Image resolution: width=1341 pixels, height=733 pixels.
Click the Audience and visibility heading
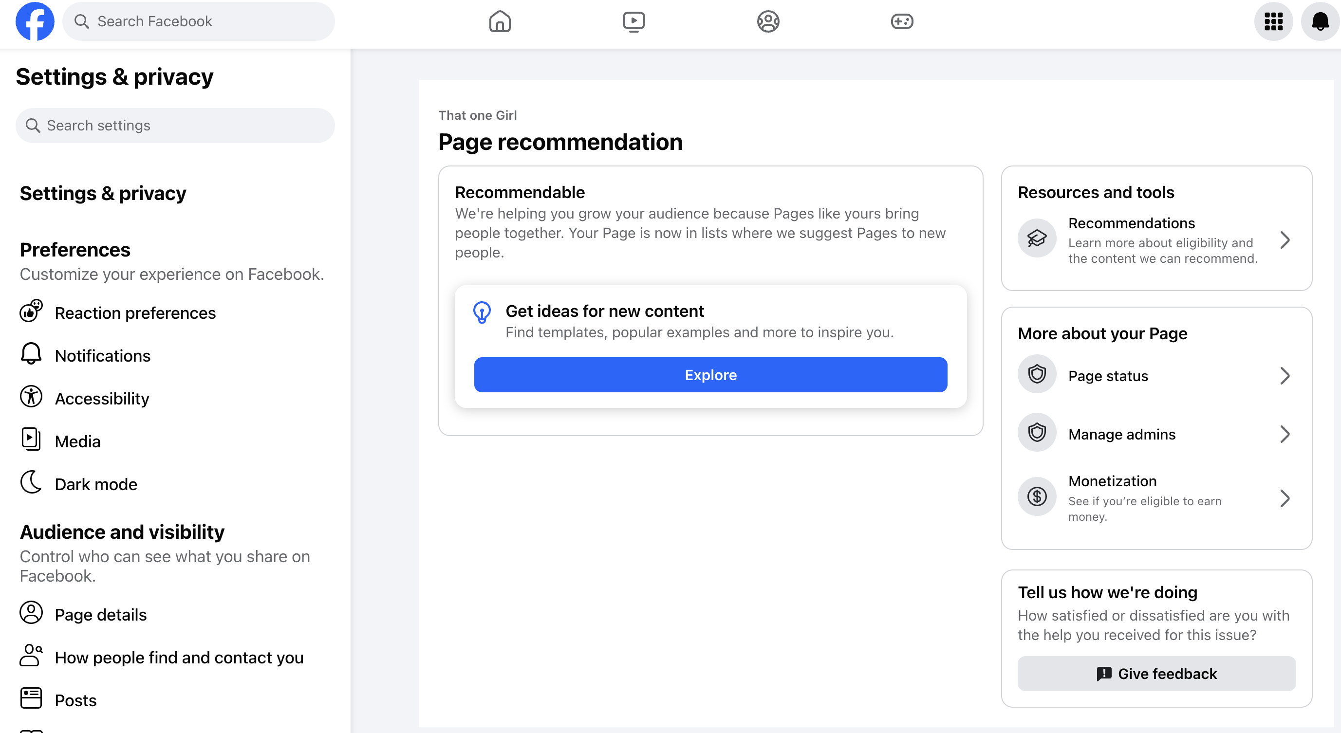[x=122, y=532]
